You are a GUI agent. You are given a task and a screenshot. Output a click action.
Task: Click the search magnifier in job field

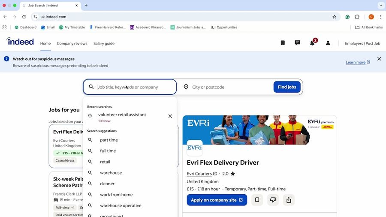(91, 87)
